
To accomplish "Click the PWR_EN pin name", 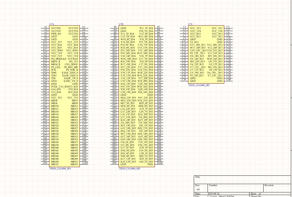I will [56, 34].
